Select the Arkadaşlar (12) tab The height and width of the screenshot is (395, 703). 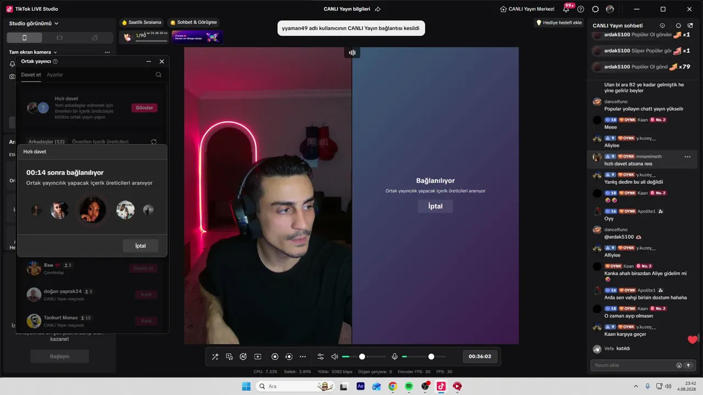click(47, 142)
